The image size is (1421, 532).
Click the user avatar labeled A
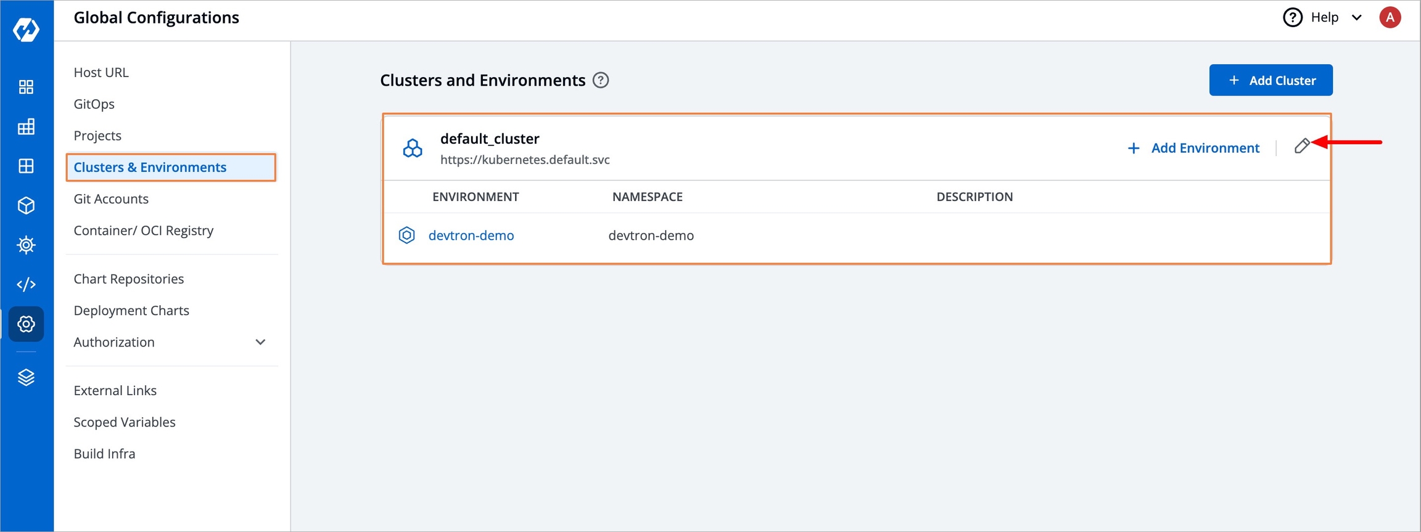point(1390,18)
